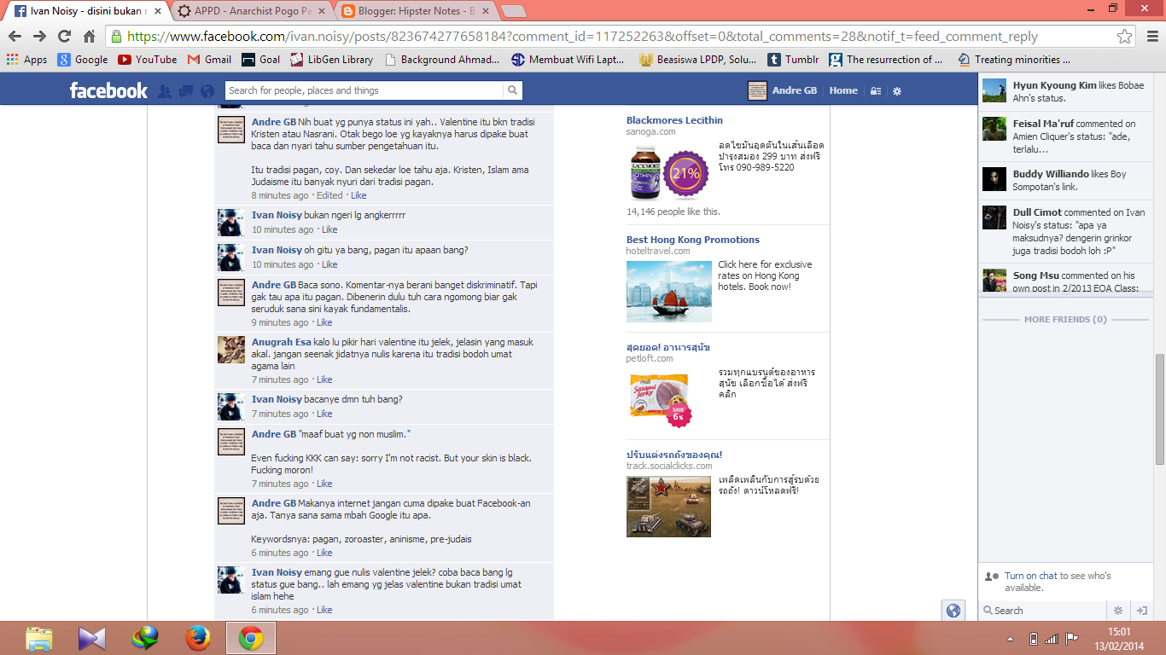The height and width of the screenshot is (655, 1166).
Task: Click the Hong Kong harbor ad image
Action: 668,291
